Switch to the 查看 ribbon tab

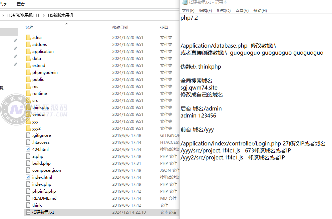click(21, 4)
